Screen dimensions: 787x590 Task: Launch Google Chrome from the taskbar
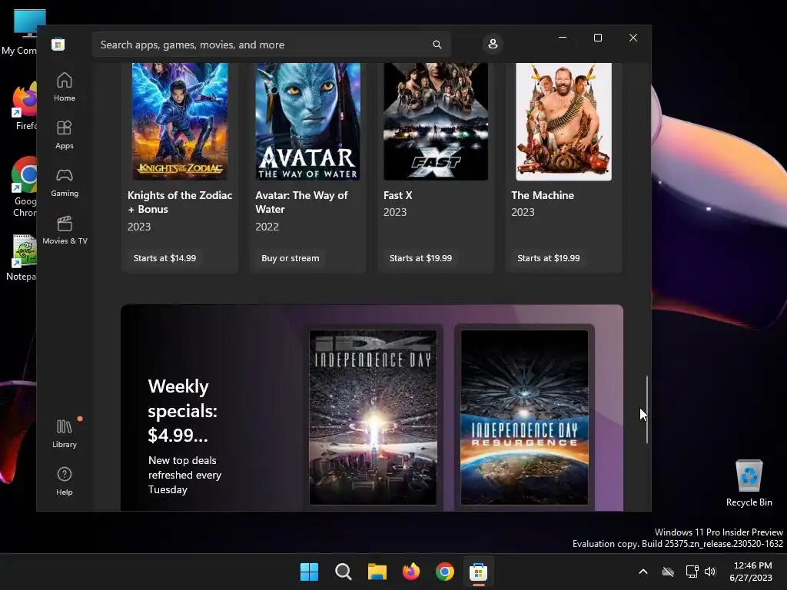[445, 572]
